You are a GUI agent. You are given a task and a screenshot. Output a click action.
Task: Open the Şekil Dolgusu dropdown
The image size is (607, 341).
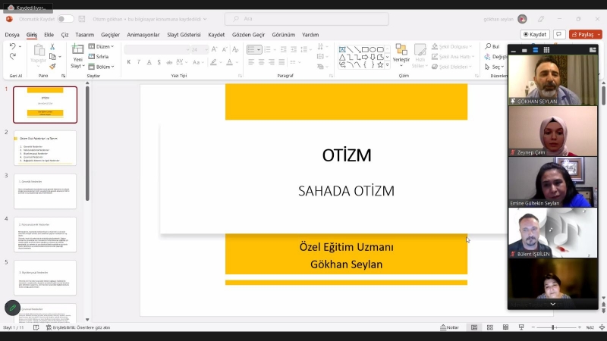pos(455,47)
